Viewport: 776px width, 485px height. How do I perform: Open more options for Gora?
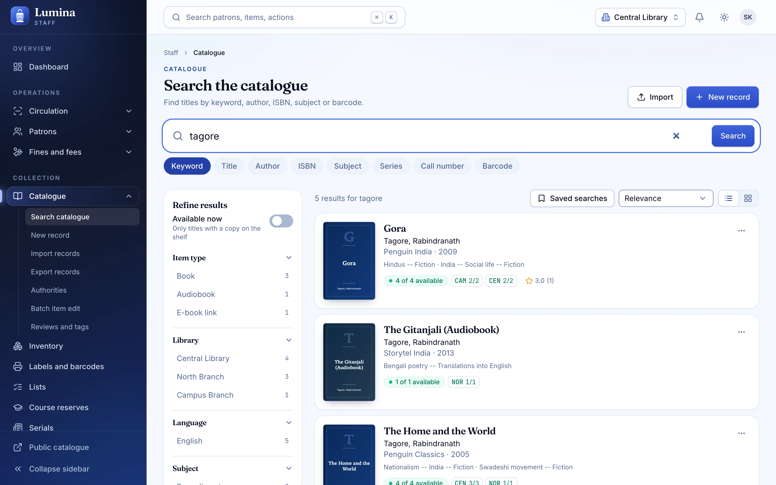click(x=741, y=231)
